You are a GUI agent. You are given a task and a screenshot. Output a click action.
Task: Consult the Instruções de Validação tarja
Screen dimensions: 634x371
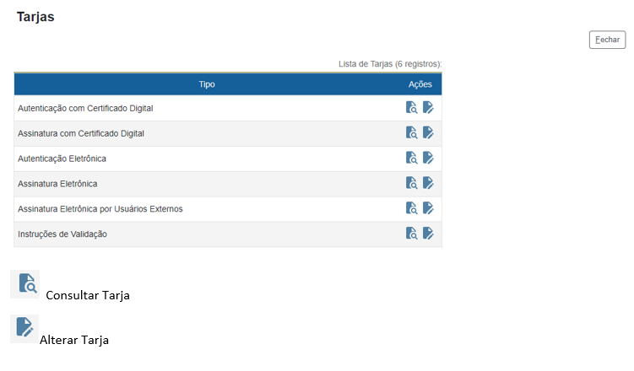point(411,234)
